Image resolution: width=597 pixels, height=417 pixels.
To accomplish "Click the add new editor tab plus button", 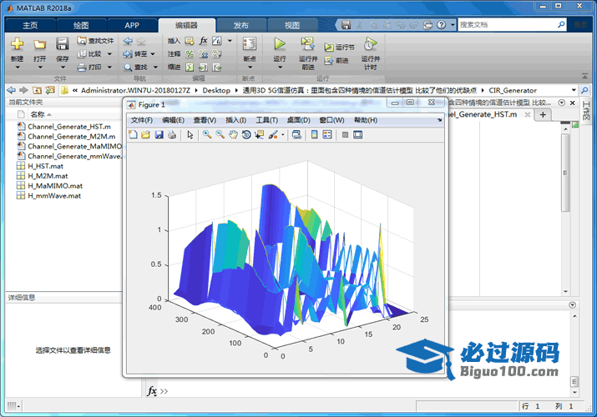I will tap(543, 114).
